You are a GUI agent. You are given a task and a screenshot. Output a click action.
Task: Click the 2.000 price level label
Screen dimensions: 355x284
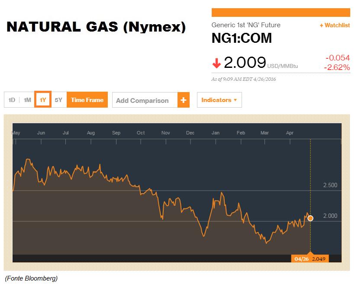[330, 216]
